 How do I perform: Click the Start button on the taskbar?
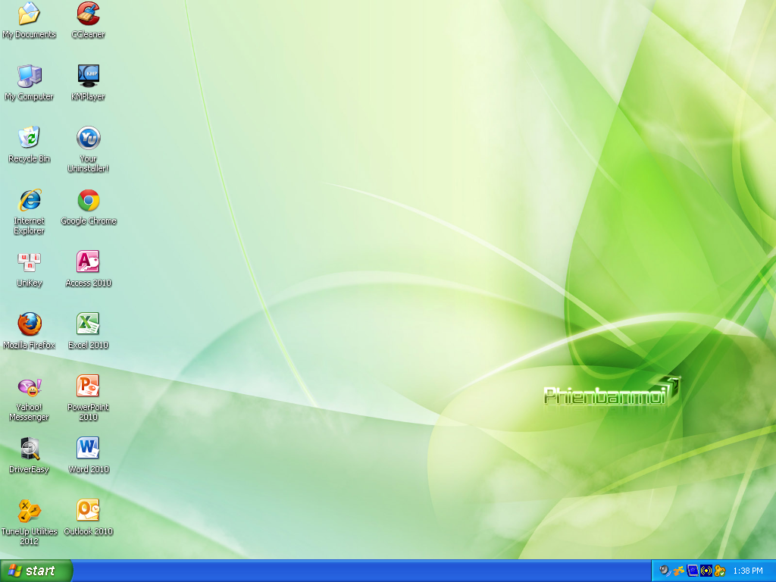pyautogui.click(x=36, y=571)
